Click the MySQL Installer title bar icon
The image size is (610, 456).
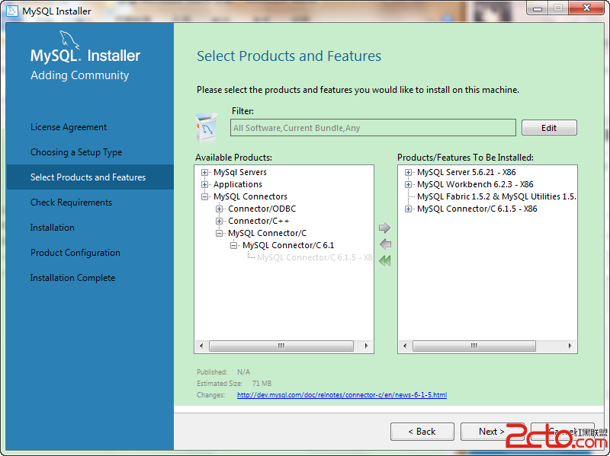coord(11,11)
